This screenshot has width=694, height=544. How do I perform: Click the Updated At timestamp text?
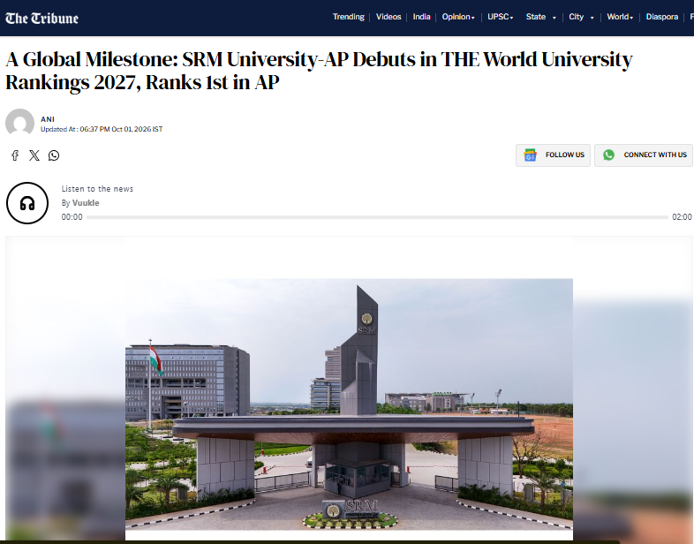pos(102,129)
